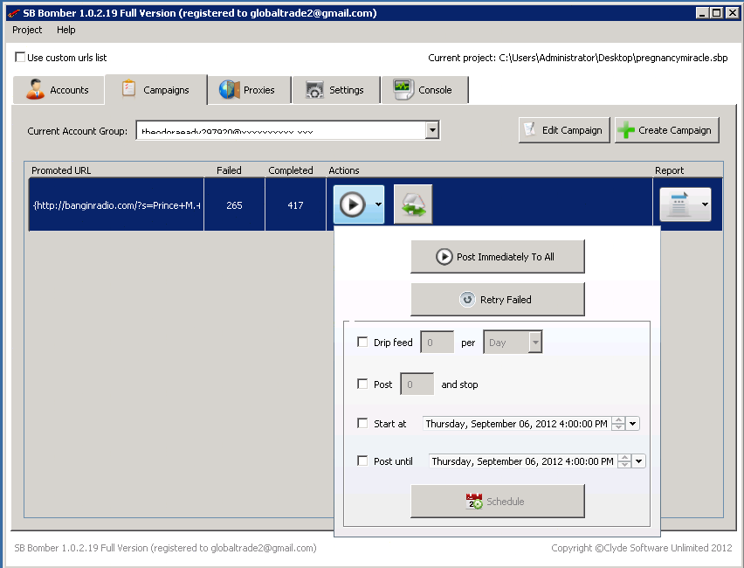744x568 pixels.
Task: Click the Post until spinner arrows
Action: point(624,461)
